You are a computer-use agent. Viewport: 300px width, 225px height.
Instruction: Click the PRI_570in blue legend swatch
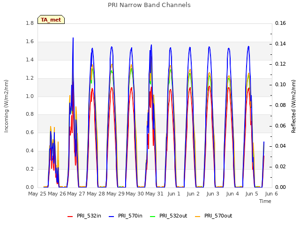click(112, 216)
